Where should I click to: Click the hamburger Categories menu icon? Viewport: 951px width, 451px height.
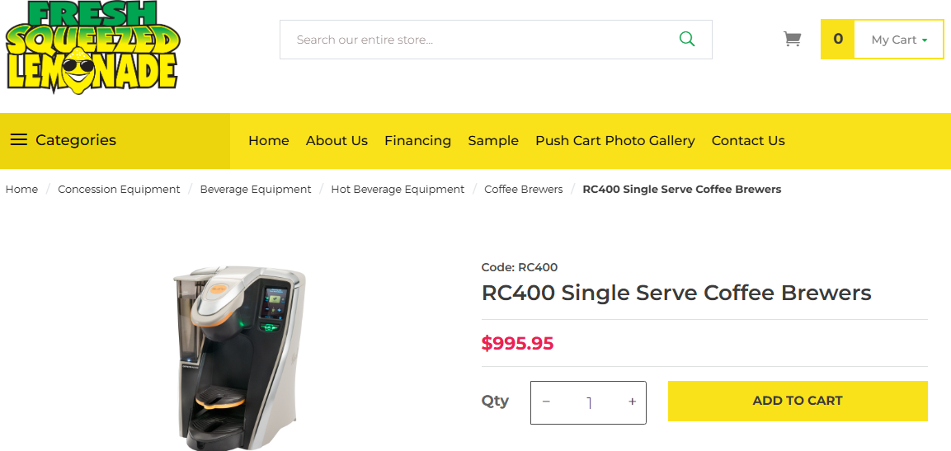click(x=18, y=140)
